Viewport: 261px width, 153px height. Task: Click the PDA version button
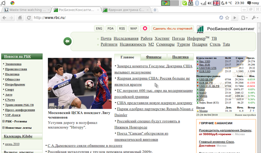[x=110, y=28]
